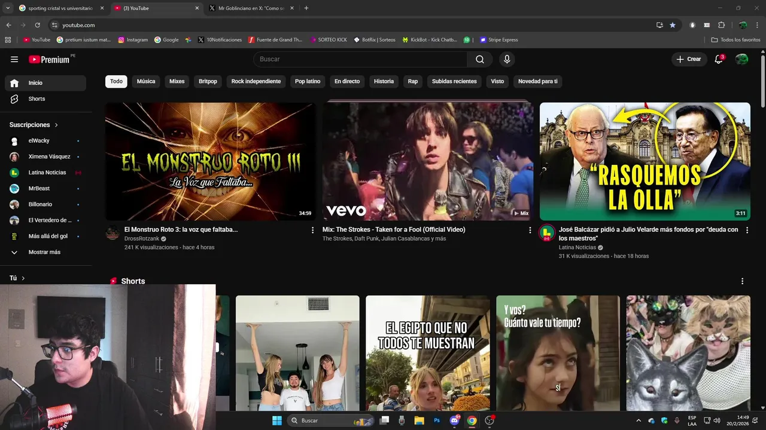The height and width of the screenshot is (430, 766).
Task: Click the Windows taskbar search box
Action: coord(330,420)
